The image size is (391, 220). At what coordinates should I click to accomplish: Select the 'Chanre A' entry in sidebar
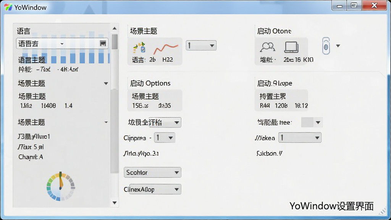point(31,157)
